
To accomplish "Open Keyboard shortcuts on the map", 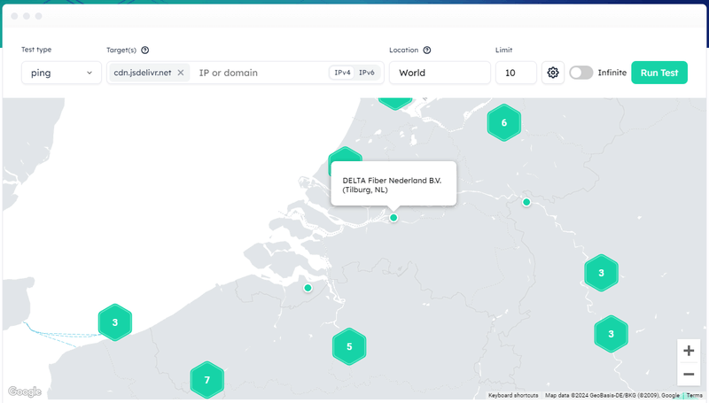I will coord(513,396).
